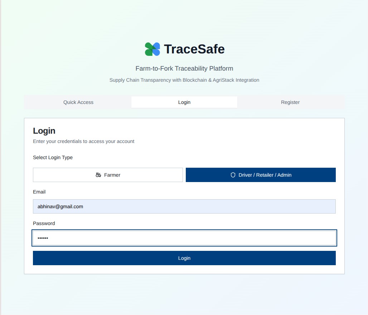Choose Farmer login type
Image resolution: width=368 pixels, height=315 pixels.
point(108,175)
